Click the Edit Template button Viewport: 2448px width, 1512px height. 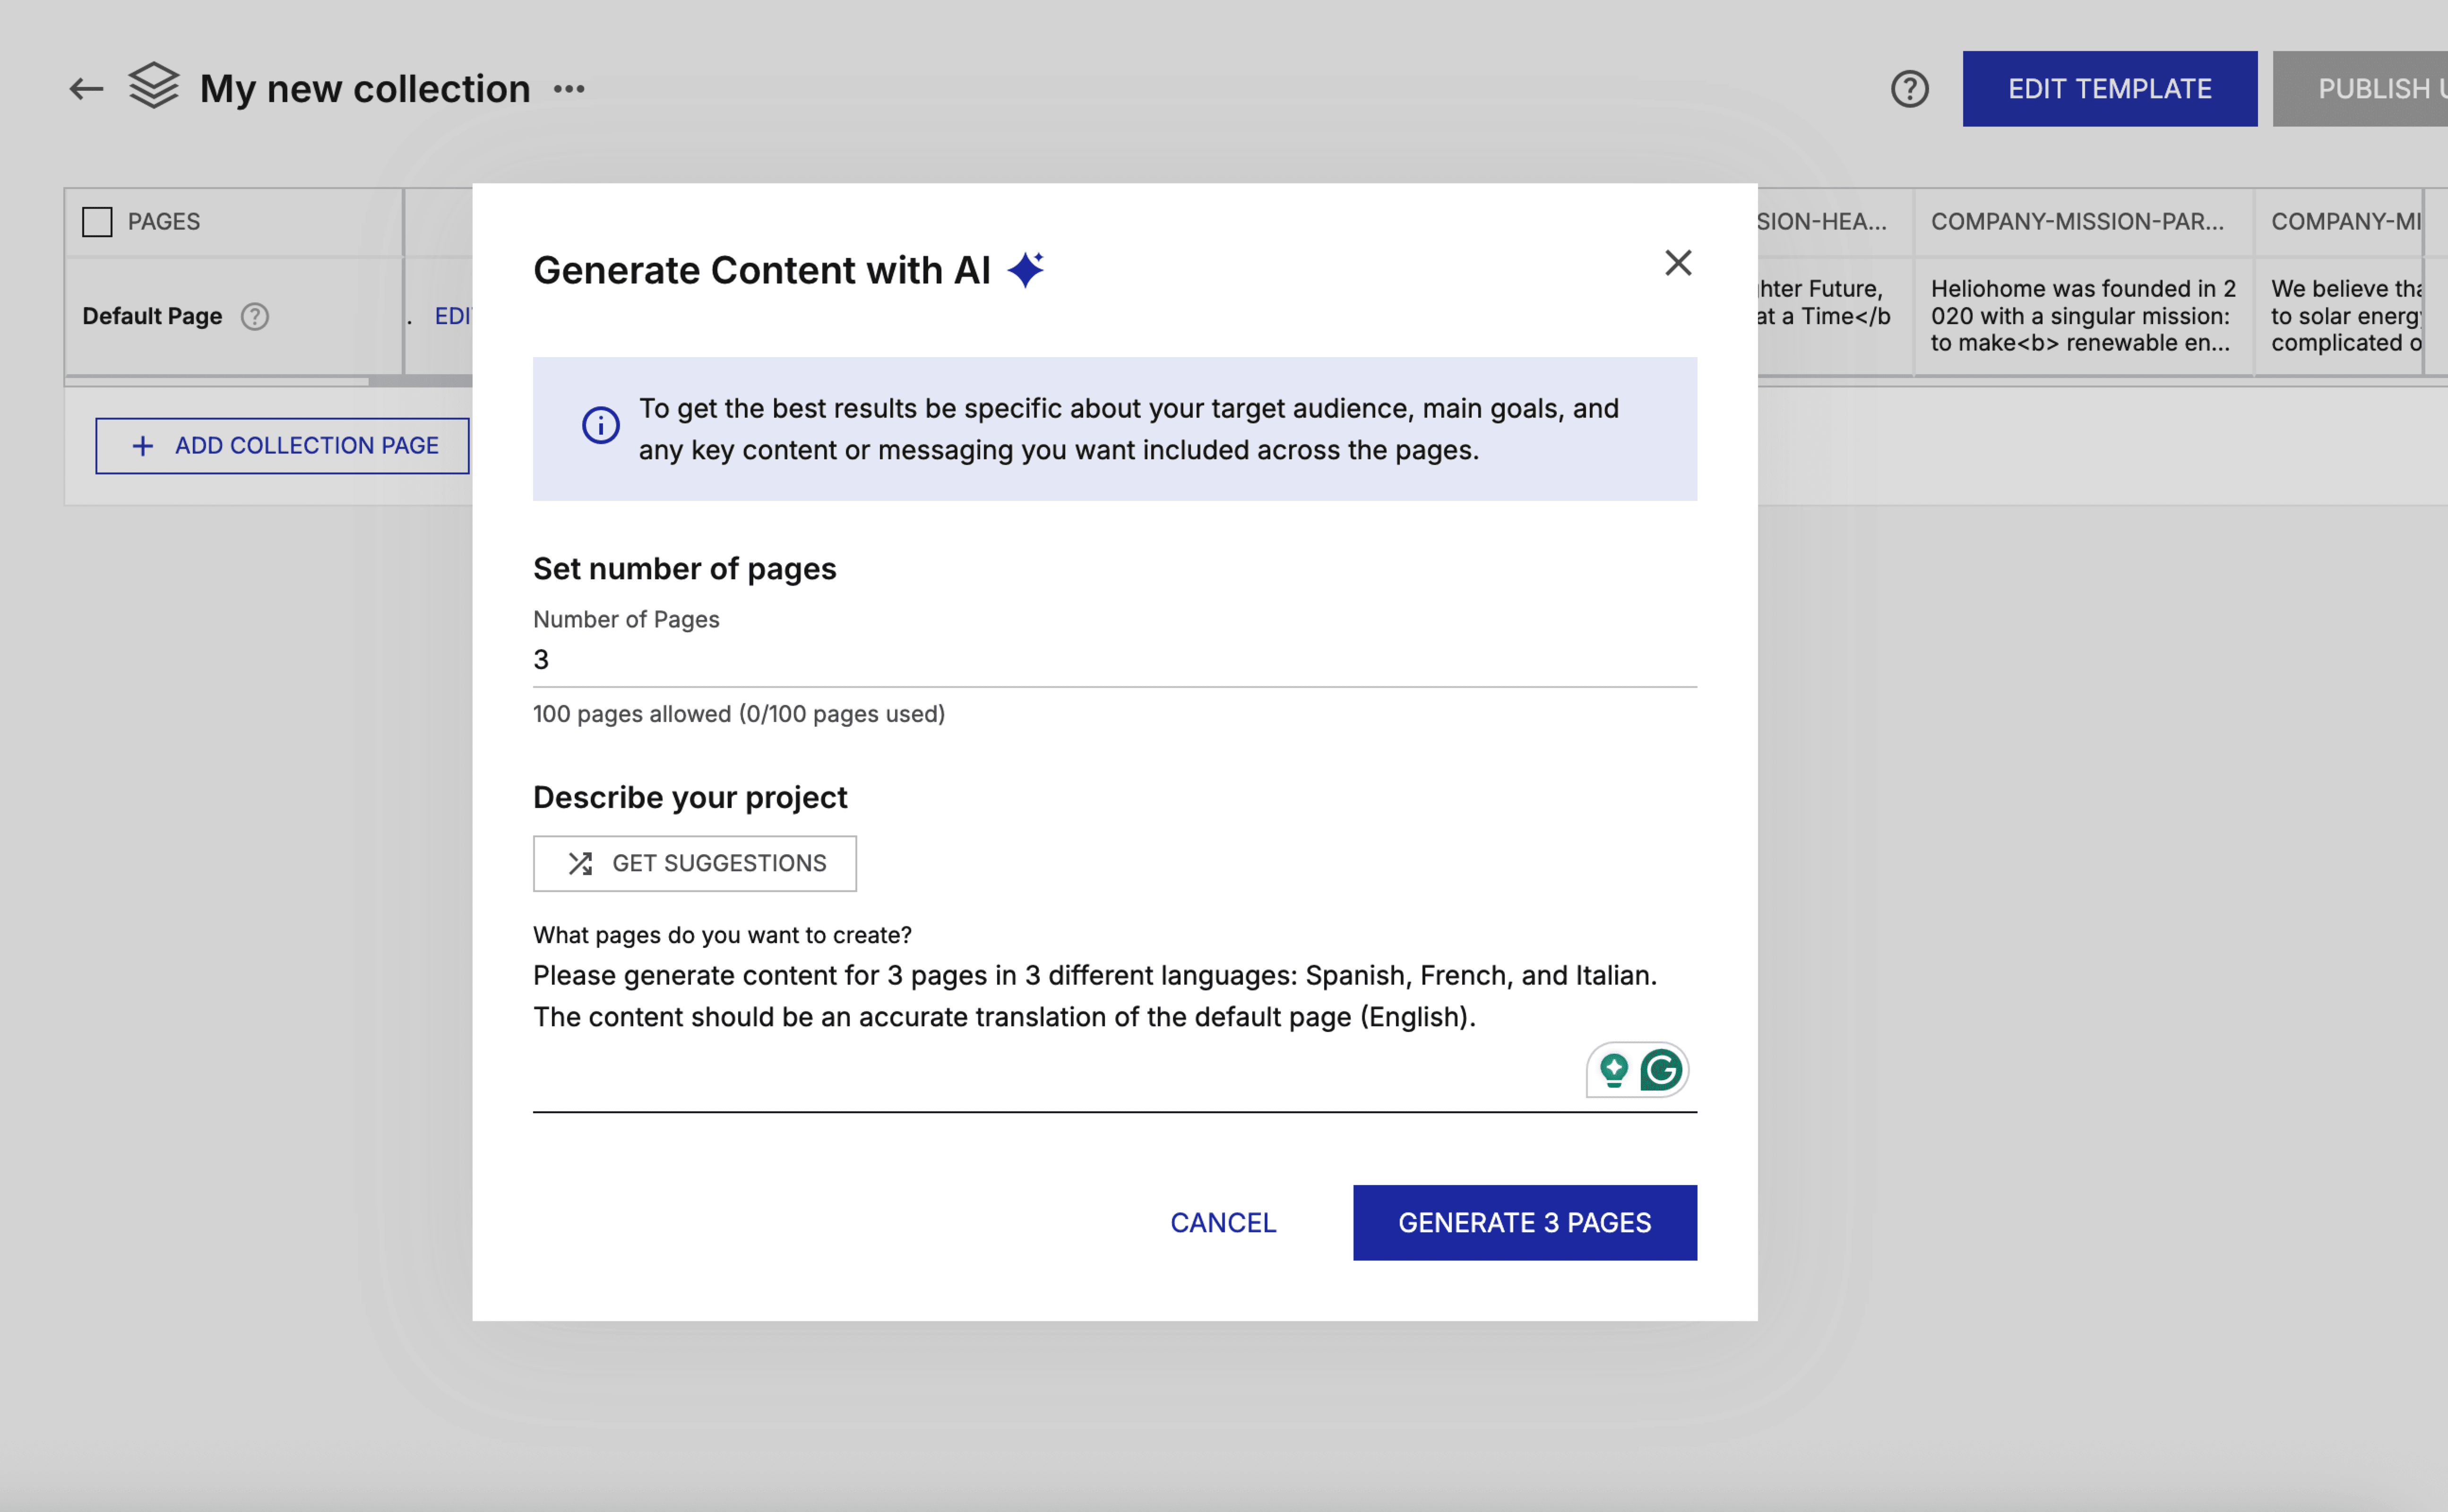[x=2109, y=89]
